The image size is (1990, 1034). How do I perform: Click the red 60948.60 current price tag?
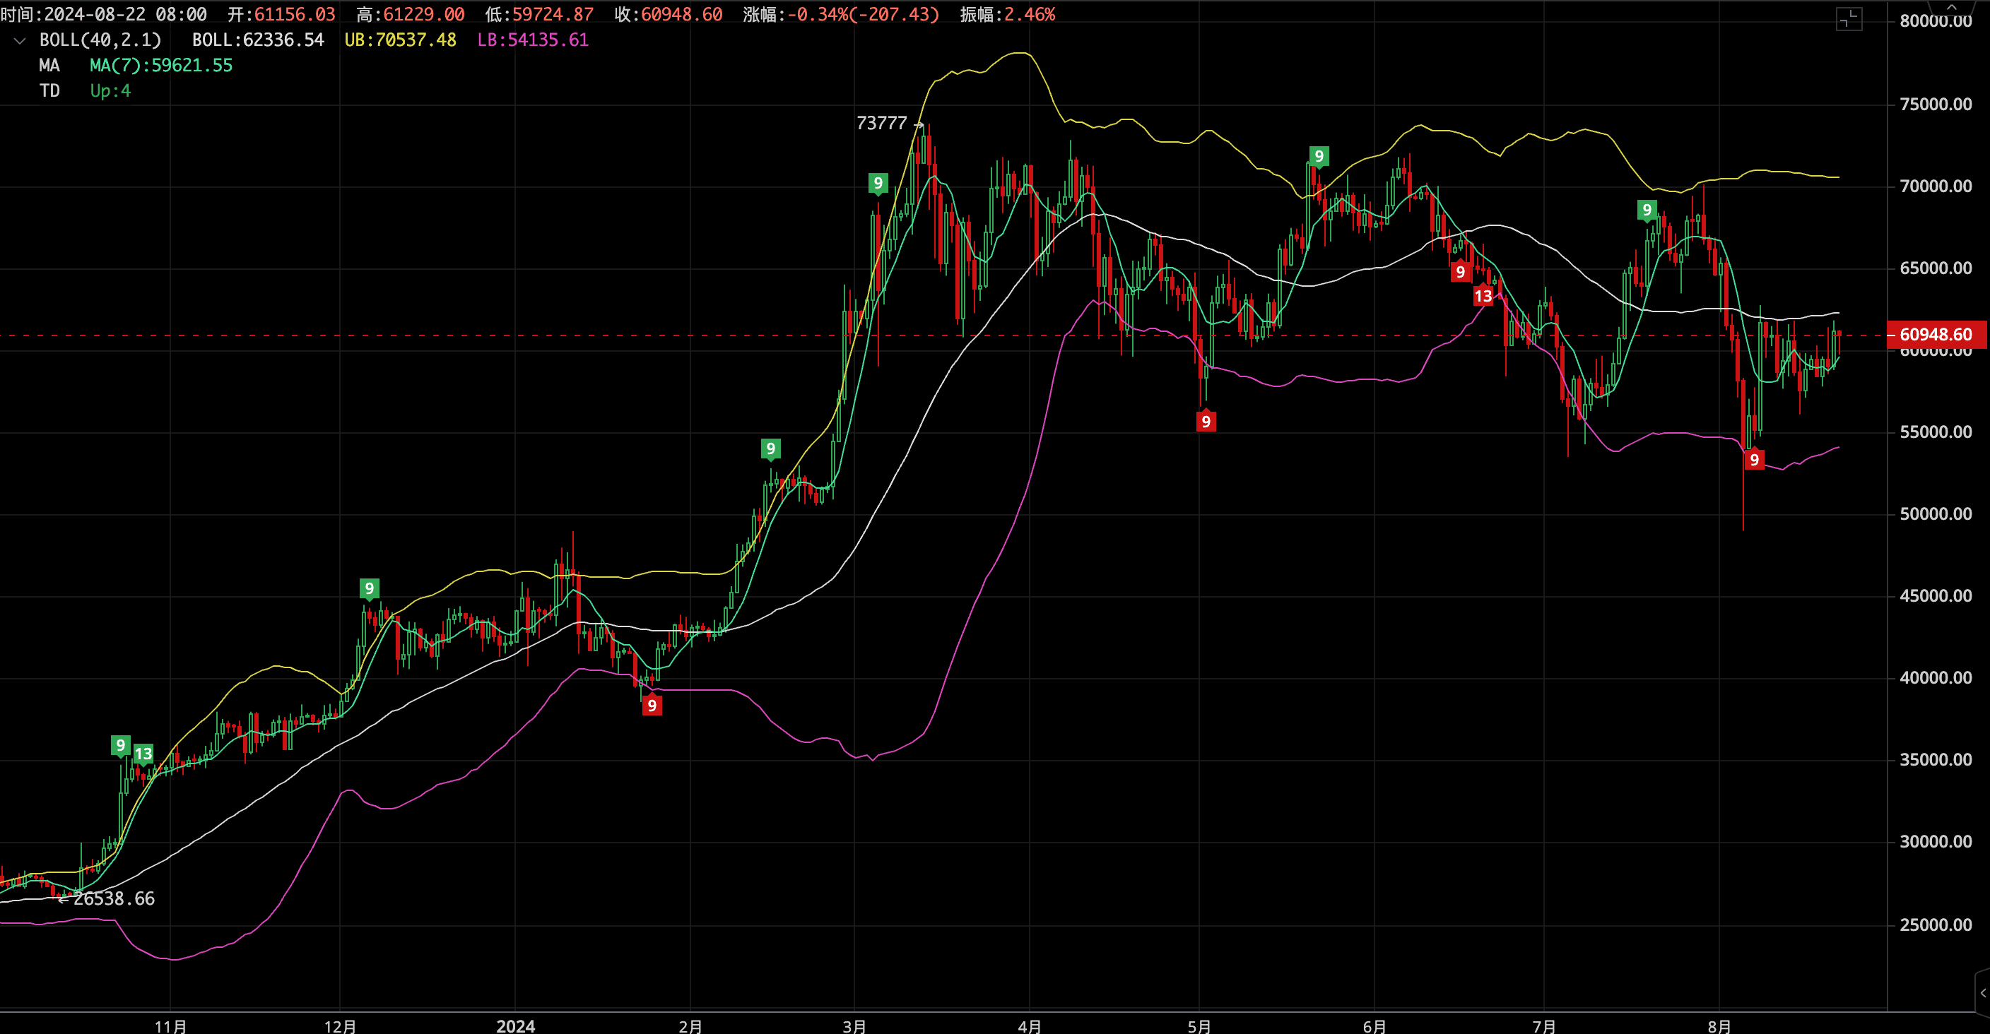tap(1936, 335)
